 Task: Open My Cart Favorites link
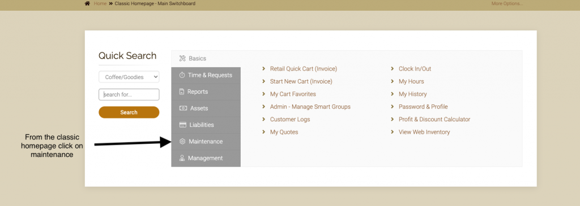[293, 94]
